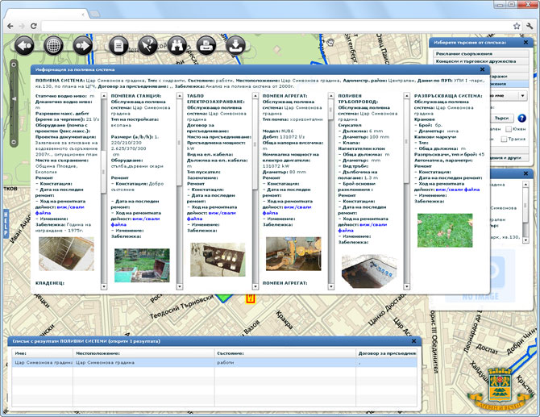Close the results list panel at bottom
This screenshot has width=540, height=417.
coord(414,341)
